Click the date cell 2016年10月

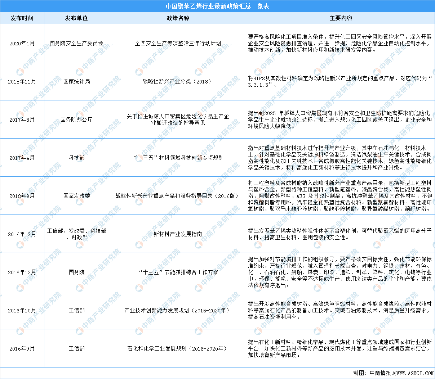tap(22, 310)
